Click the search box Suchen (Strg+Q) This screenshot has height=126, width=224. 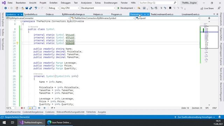158,3
